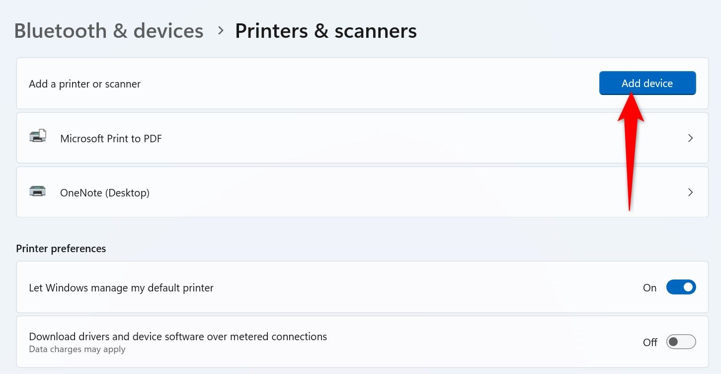Click the Data charges may apply note
This screenshot has width=721, height=374.
pos(77,349)
